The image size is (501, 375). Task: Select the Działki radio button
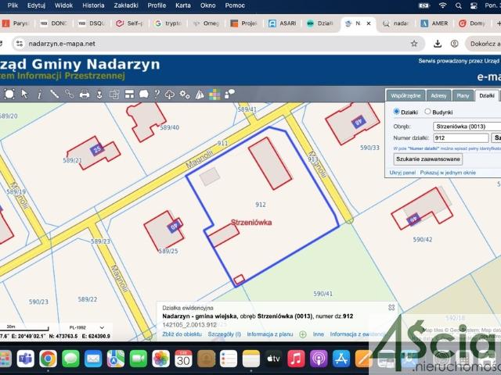[x=396, y=112]
